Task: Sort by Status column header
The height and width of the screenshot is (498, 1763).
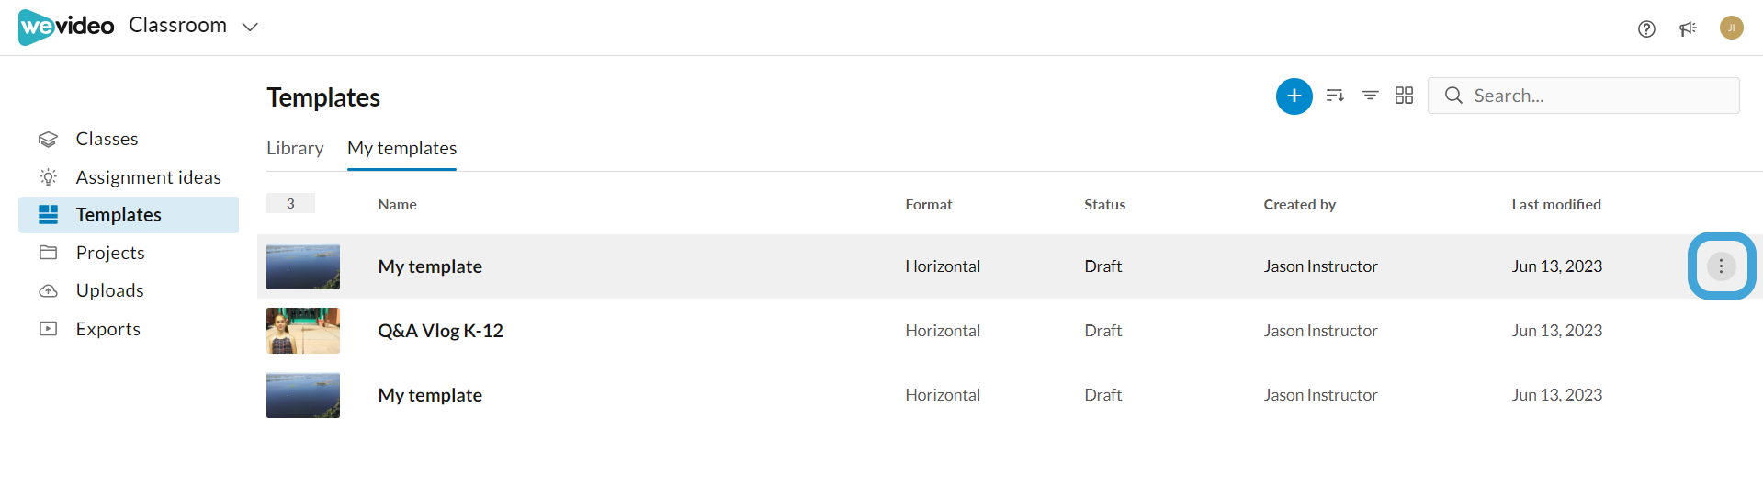Action: pos(1104,205)
